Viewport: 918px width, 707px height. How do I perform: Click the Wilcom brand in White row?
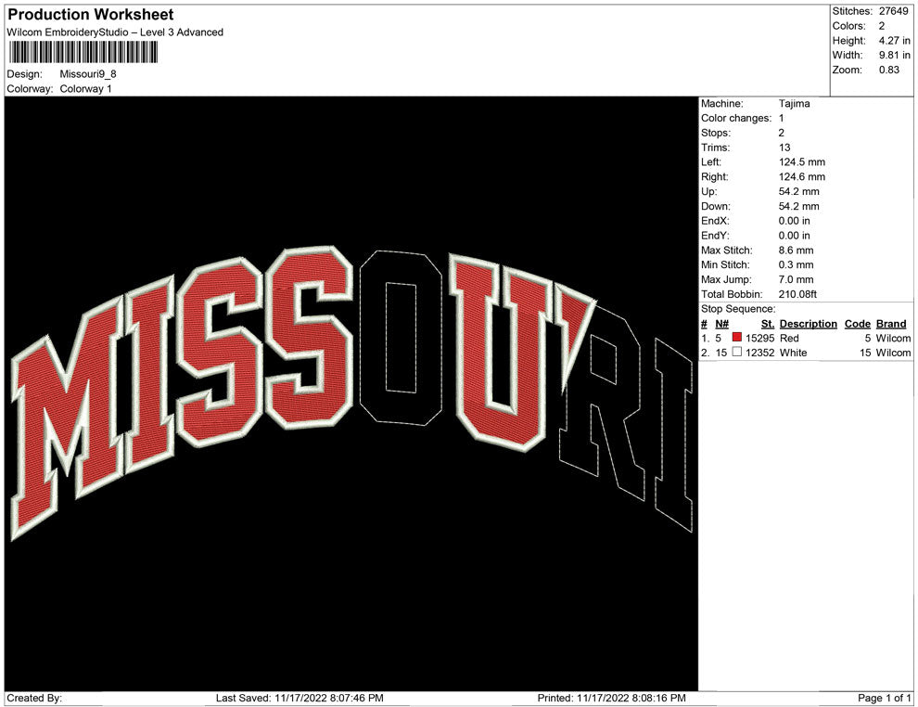893,353
